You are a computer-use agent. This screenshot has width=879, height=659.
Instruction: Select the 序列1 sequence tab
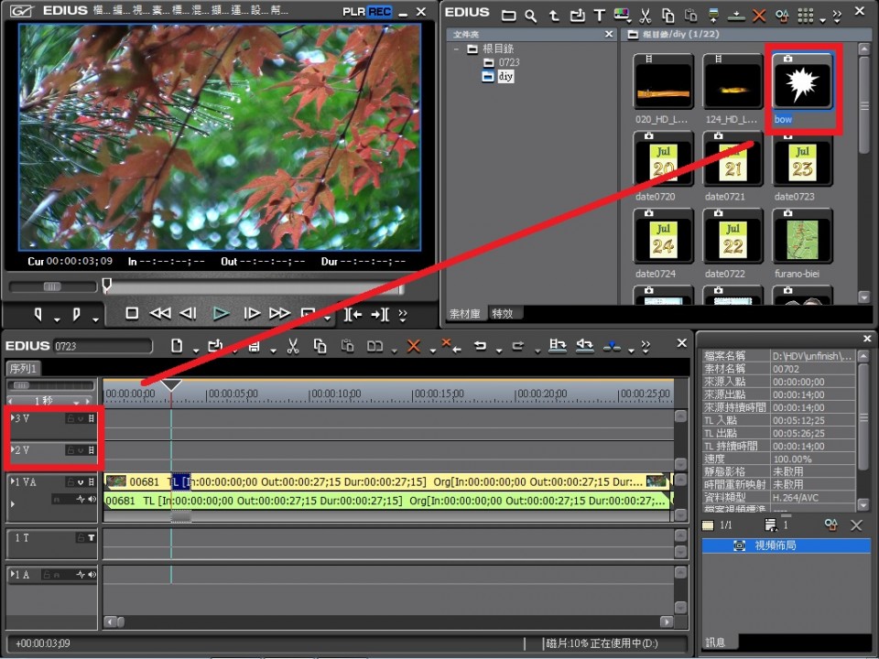coord(23,368)
